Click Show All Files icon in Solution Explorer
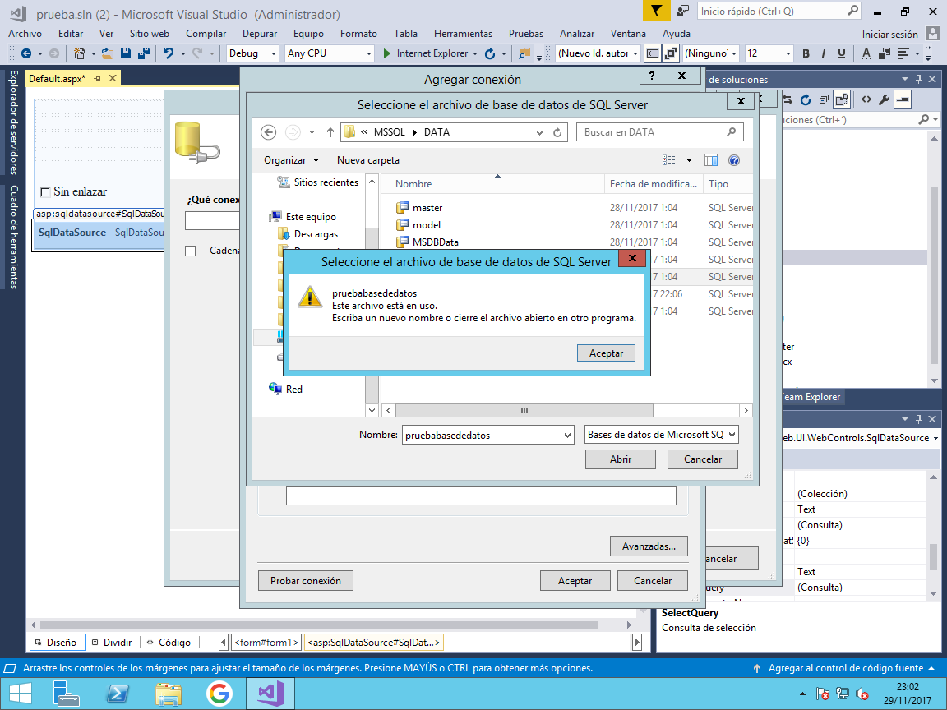Image resolution: width=947 pixels, height=710 pixels. click(x=841, y=99)
